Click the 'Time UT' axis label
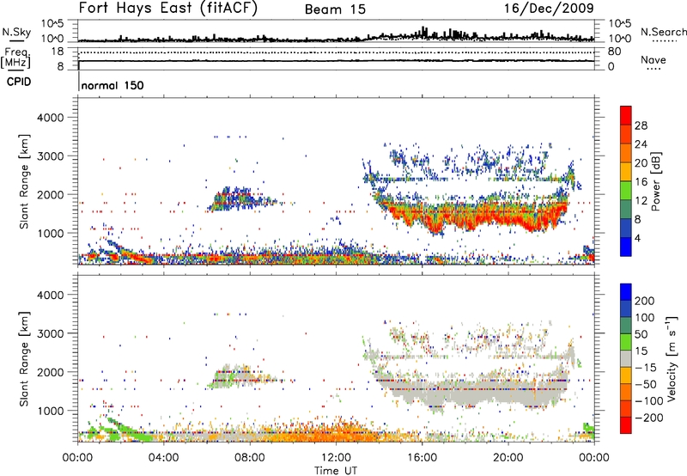Viewport: 687px width, 476px height. (336, 471)
